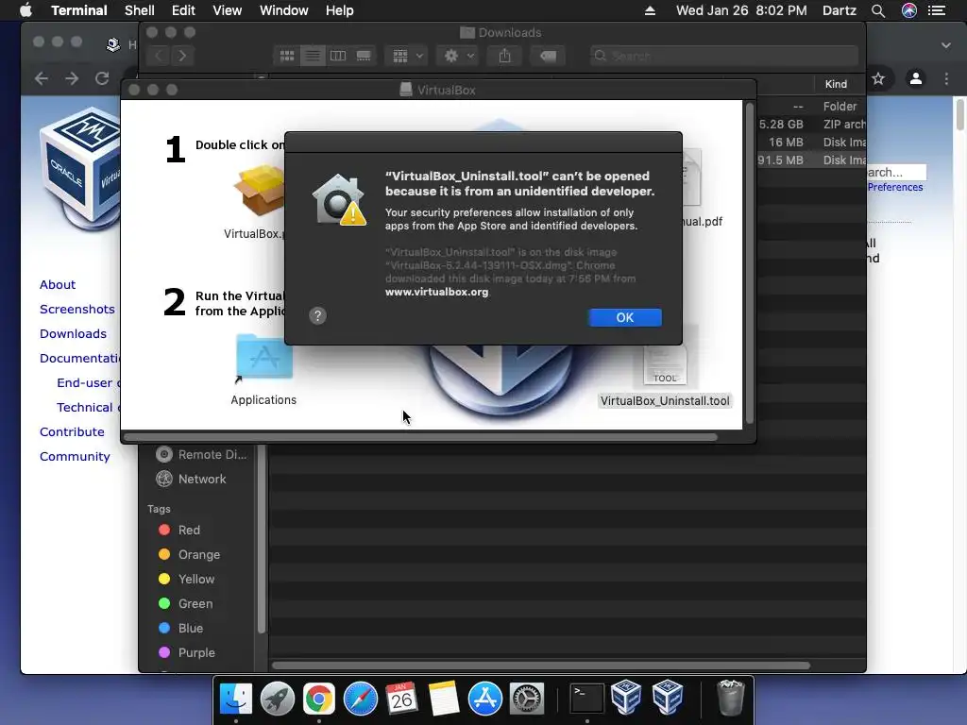Select Remote Disc in the Finder sidebar
This screenshot has width=967, height=725.
click(x=201, y=454)
